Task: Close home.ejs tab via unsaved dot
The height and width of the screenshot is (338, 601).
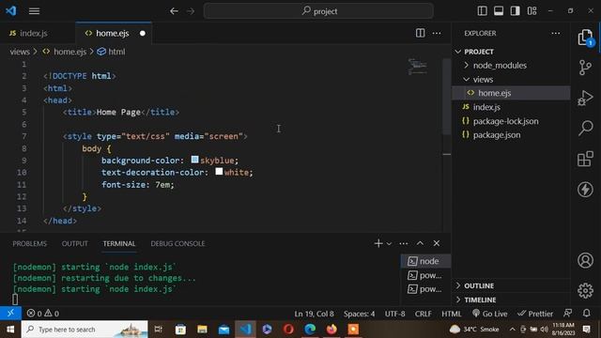Action: tap(143, 34)
